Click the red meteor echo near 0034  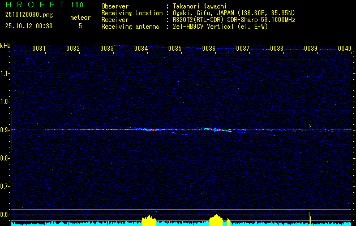coord(149,129)
